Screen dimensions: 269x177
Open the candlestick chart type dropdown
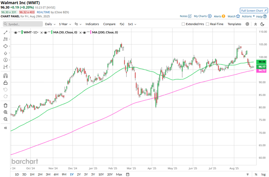point(78,24)
